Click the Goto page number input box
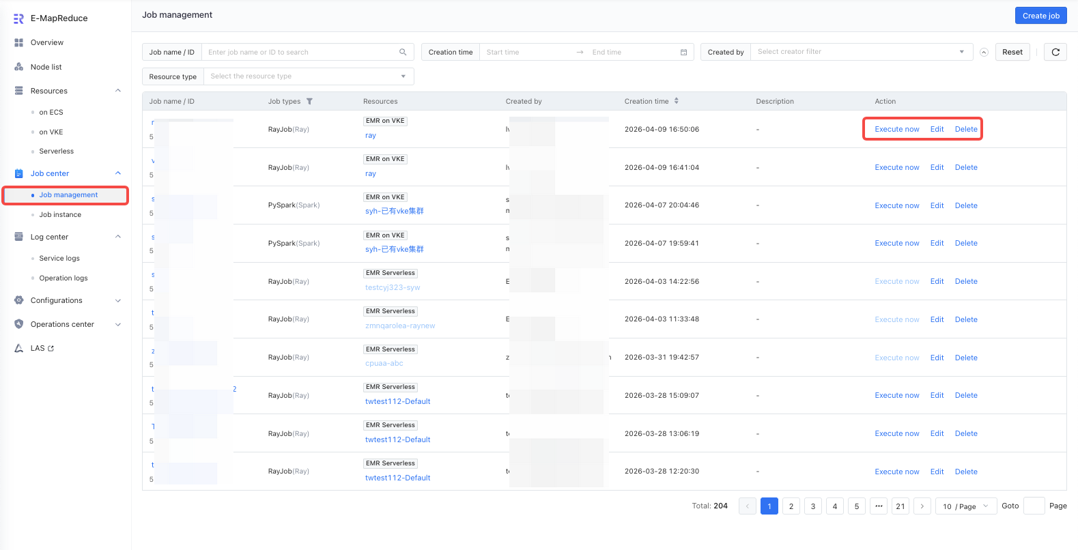1078x550 pixels. point(1034,506)
